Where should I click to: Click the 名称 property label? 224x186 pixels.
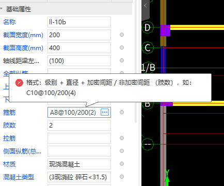click(9, 22)
